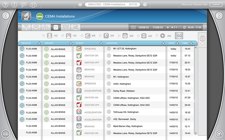Click the acceleration icon for Derby Road, Wollaton
This screenshot has height=140, width=225.
coord(79,91)
